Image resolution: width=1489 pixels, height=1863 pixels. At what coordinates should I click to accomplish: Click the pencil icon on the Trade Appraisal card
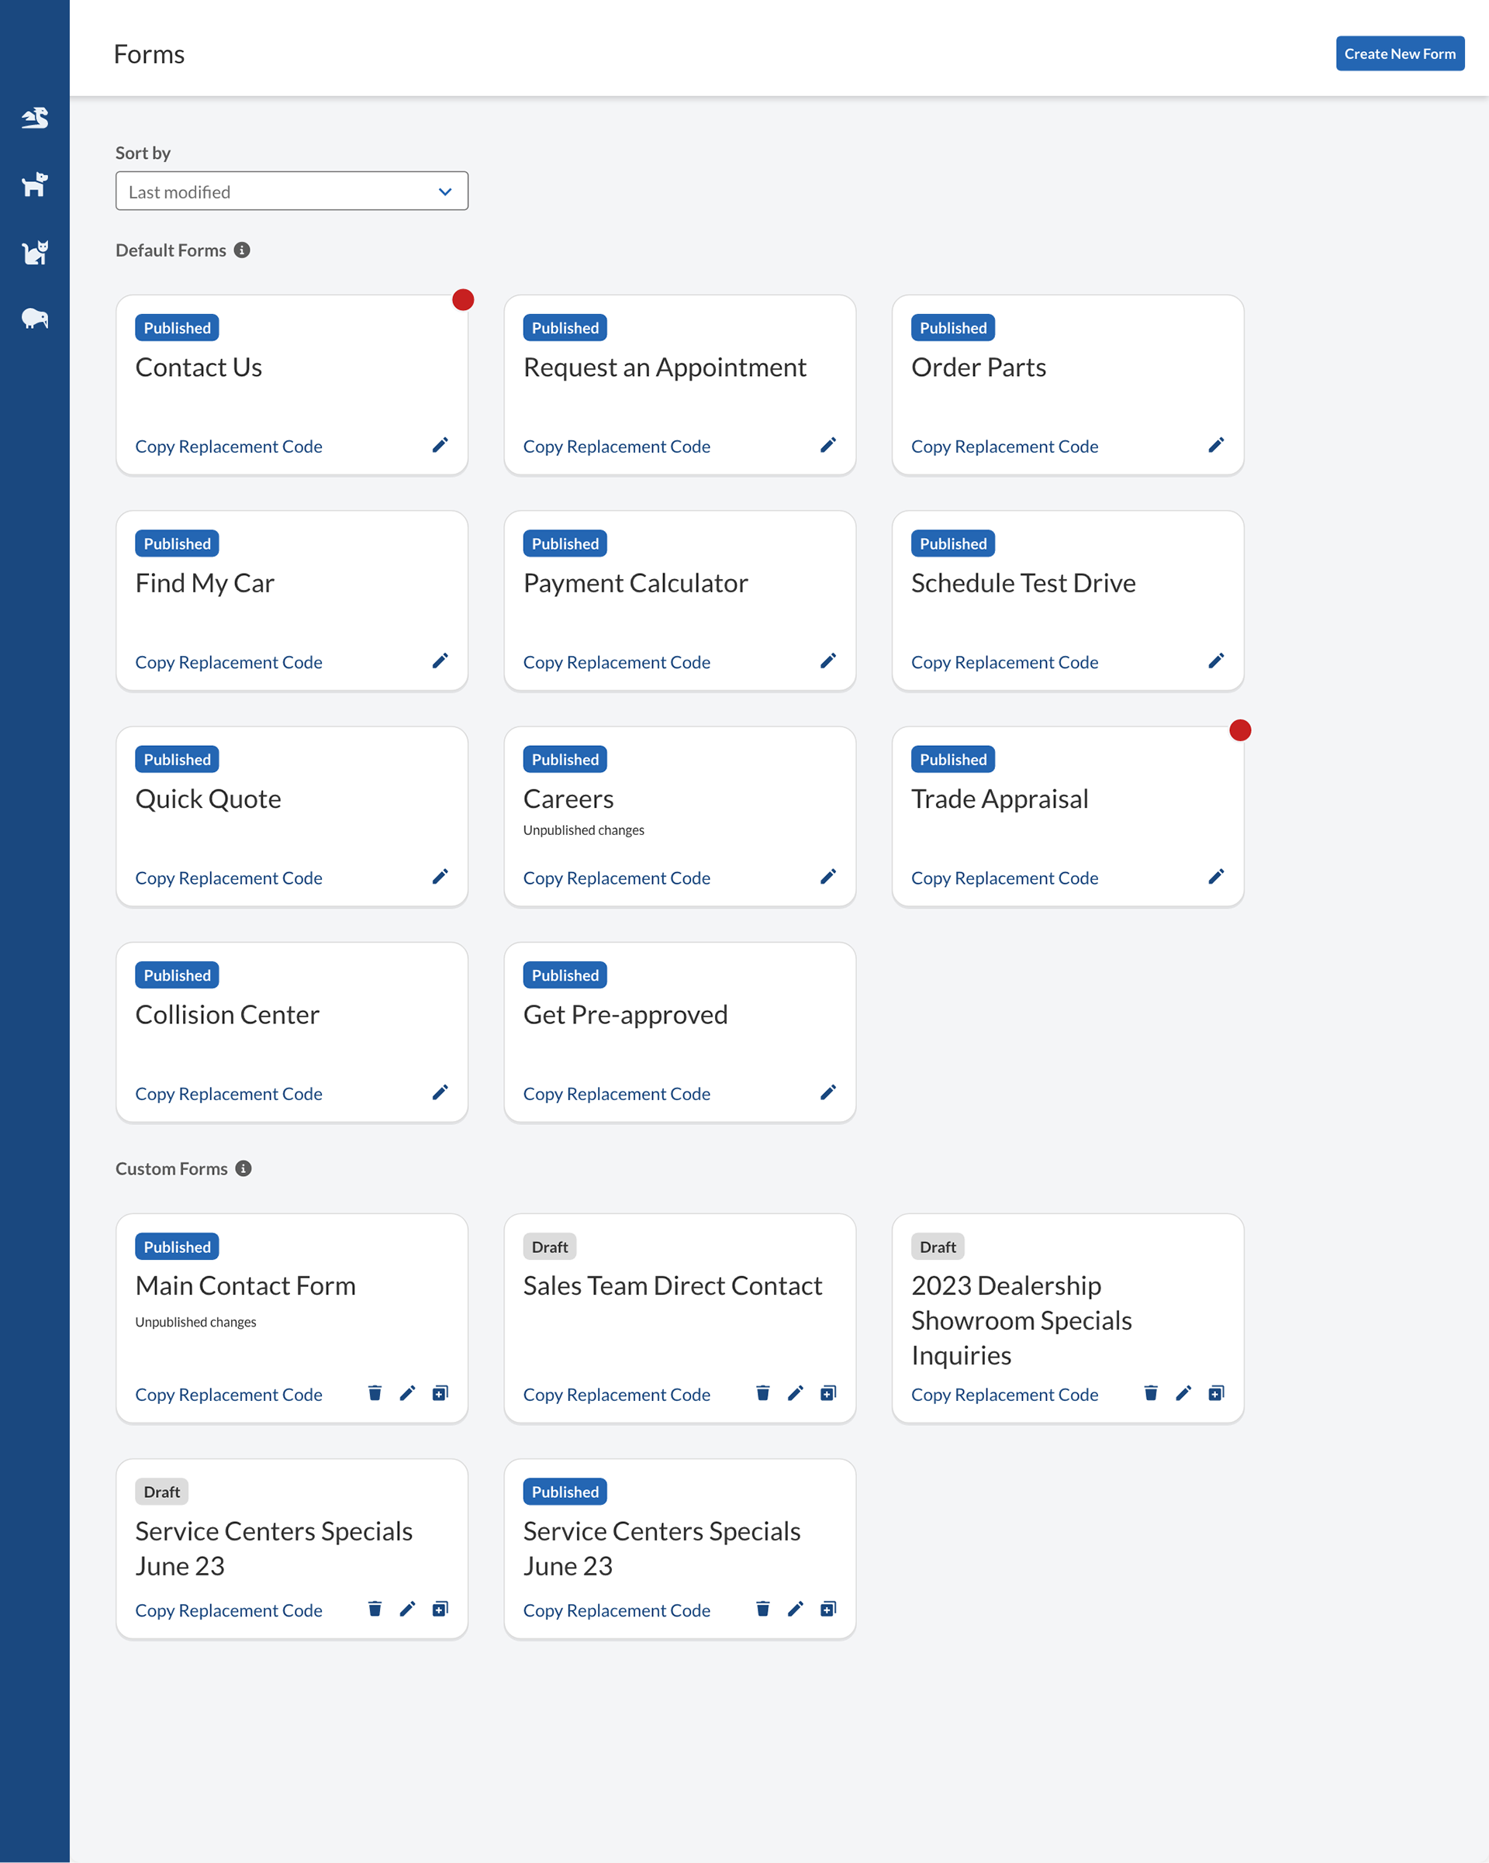[x=1216, y=876]
